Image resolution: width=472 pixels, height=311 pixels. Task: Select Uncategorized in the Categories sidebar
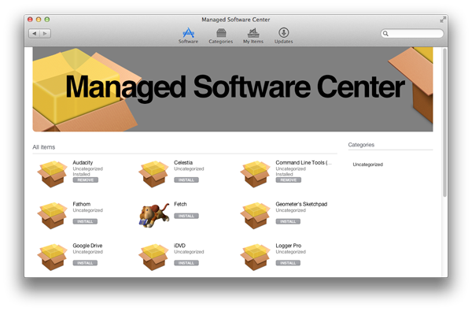(x=368, y=165)
